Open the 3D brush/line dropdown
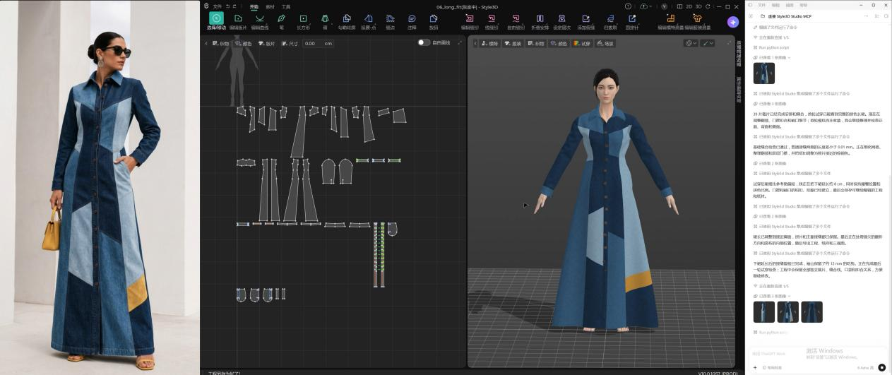 (708, 43)
